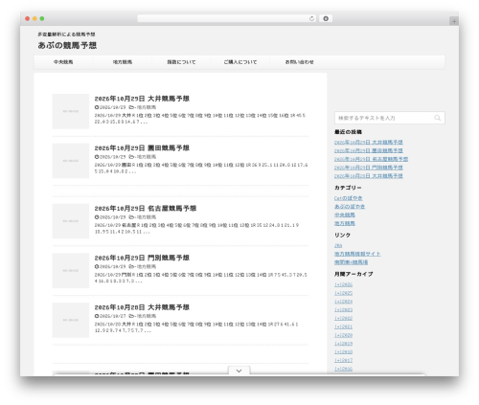
Task: Open post title 2026年10月28日 大井競馬予想
Action: (142, 307)
